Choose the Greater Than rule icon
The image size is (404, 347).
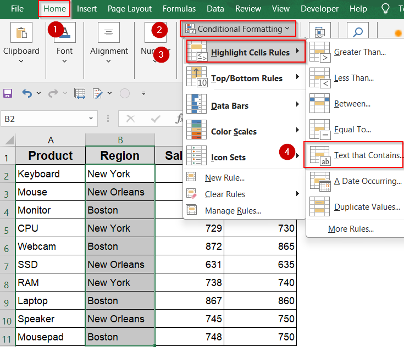[320, 52]
